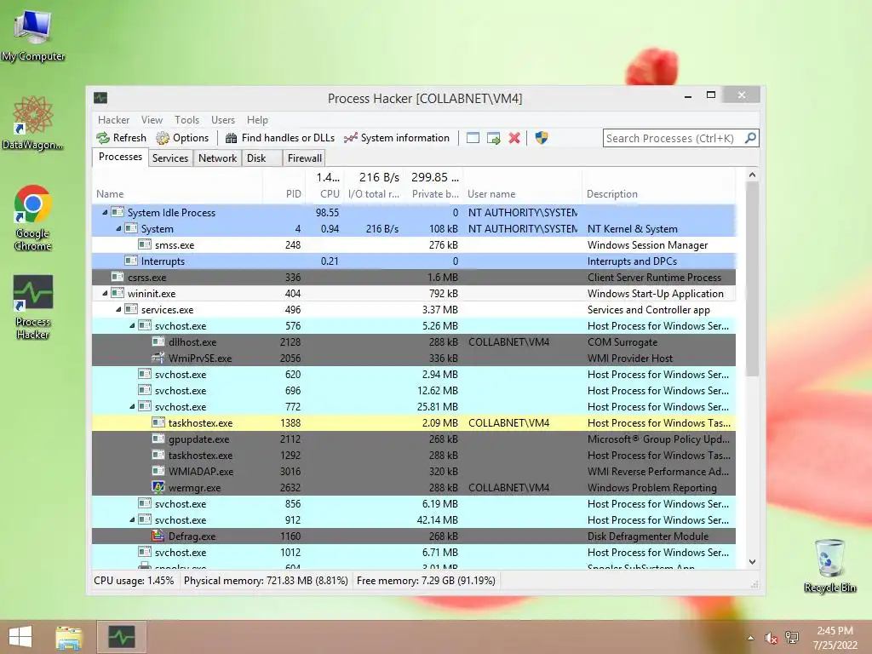Image resolution: width=872 pixels, height=654 pixels.
Task: Open the Hacker menu
Action: [x=113, y=119]
